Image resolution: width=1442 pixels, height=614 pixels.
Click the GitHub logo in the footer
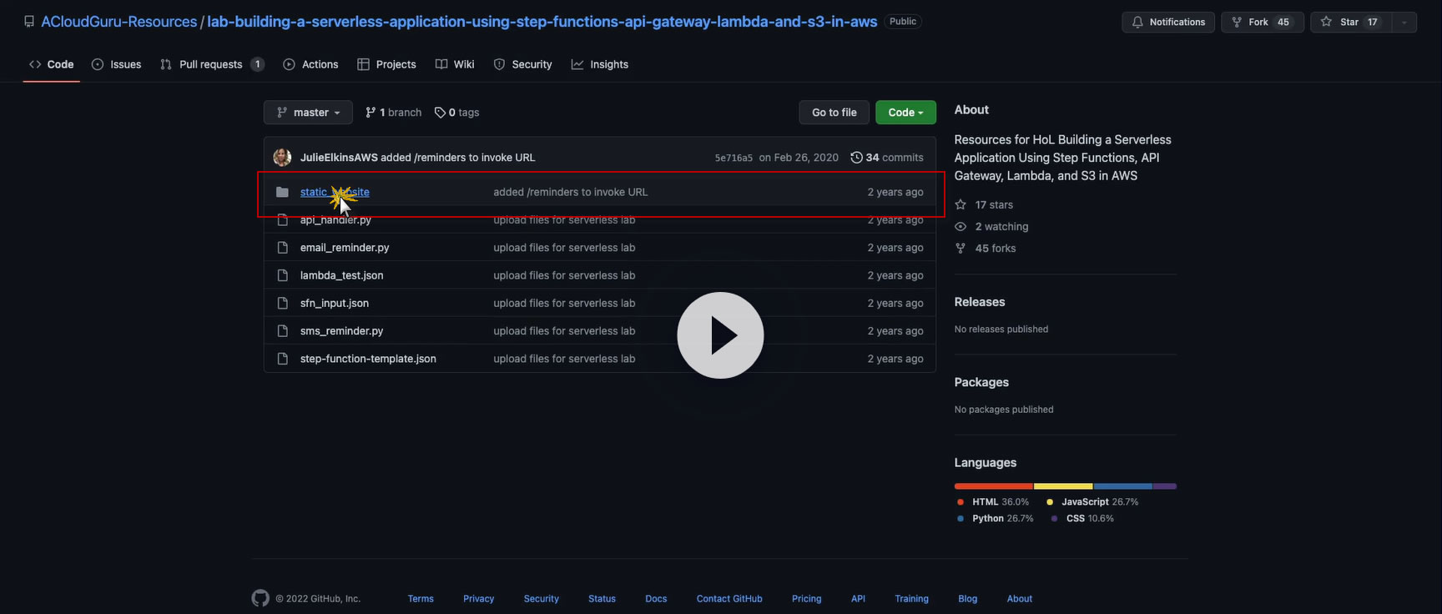(260, 598)
